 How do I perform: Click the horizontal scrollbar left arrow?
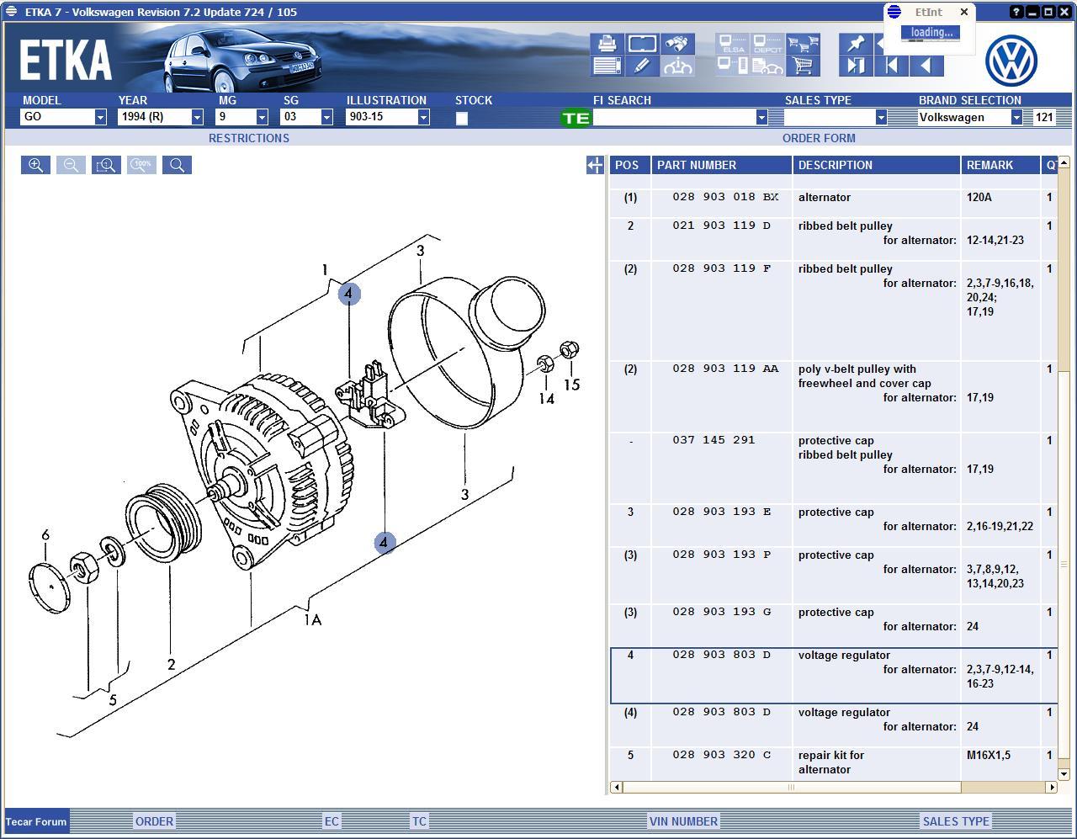coord(617,788)
